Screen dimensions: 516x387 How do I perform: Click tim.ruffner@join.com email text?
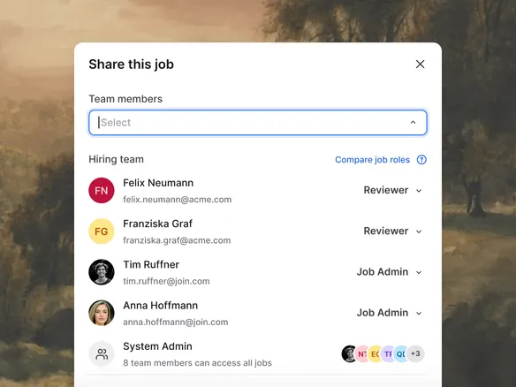(x=166, y=281)
